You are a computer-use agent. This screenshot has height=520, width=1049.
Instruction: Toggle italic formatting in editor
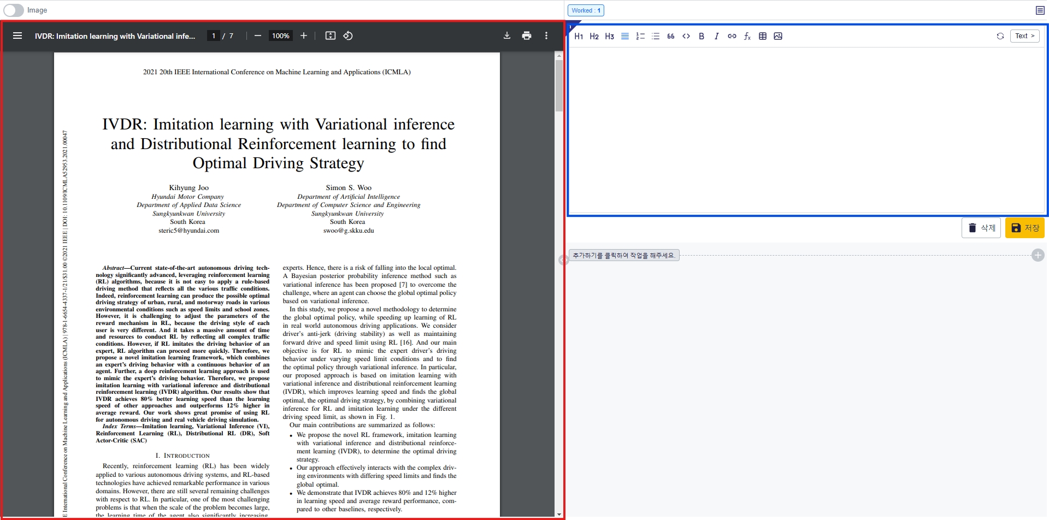click(716, 37)
